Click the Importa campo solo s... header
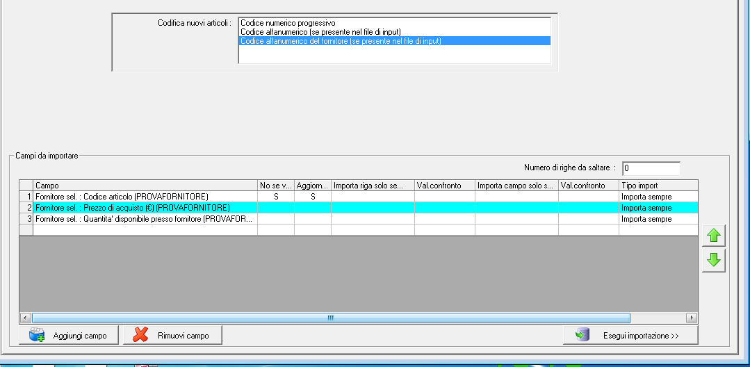Image resolution: width=750 pixels, height=367 pixels. pyautogui.click(x=516, y=185)
